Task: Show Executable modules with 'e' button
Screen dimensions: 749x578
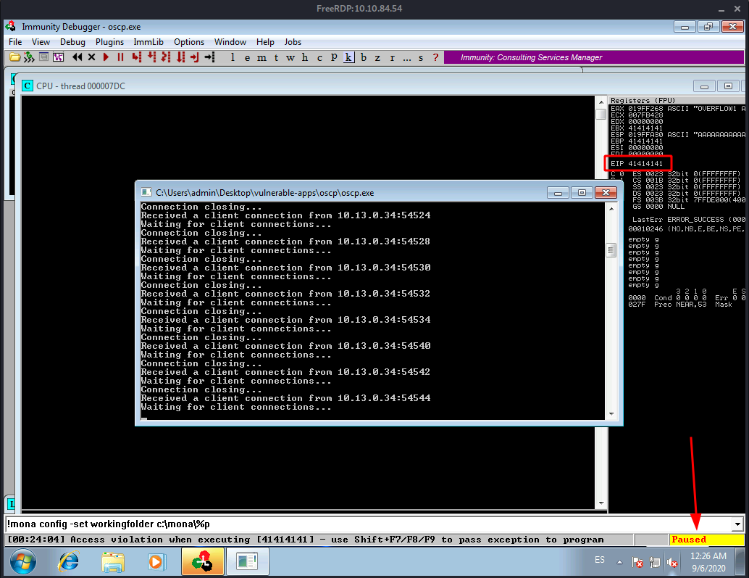Action: (247, 57)
